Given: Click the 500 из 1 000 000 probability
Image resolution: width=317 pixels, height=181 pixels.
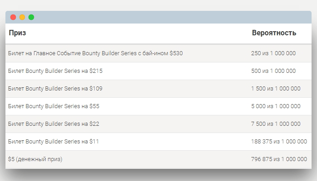Looking at the screenshot, I should [x=274, y=71].
